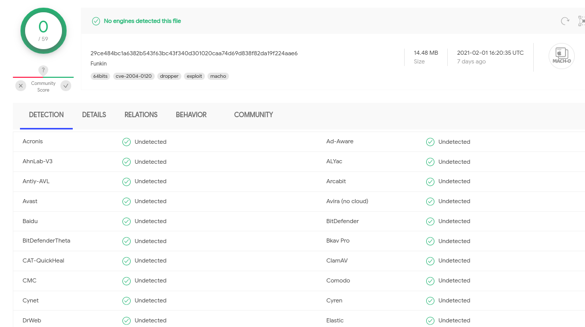
Task: Click the checkmark icon beside 'No engines detected'
Action: point(96,21)
